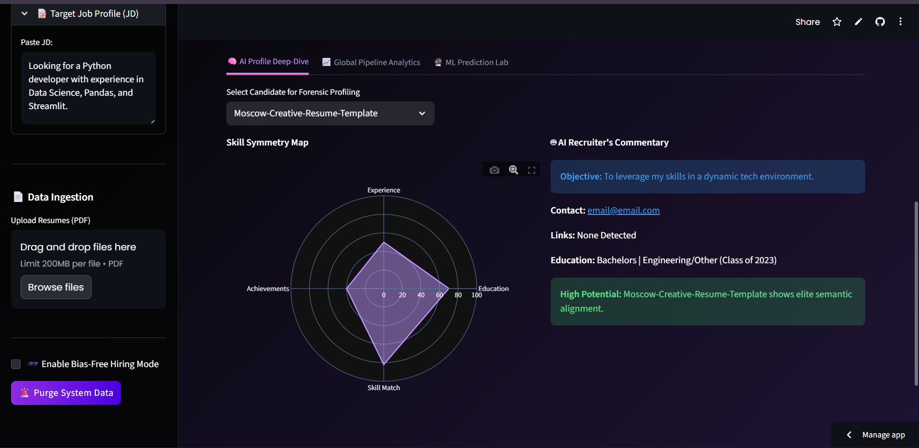Open the three-dot options menu
This screenshot has height=448, width=919.
coord(901,22)
